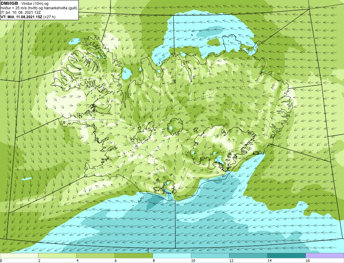This screenshot has height=263, width=344.
Task: Click the legend value '0'
Action: click(x=1, y=261)
